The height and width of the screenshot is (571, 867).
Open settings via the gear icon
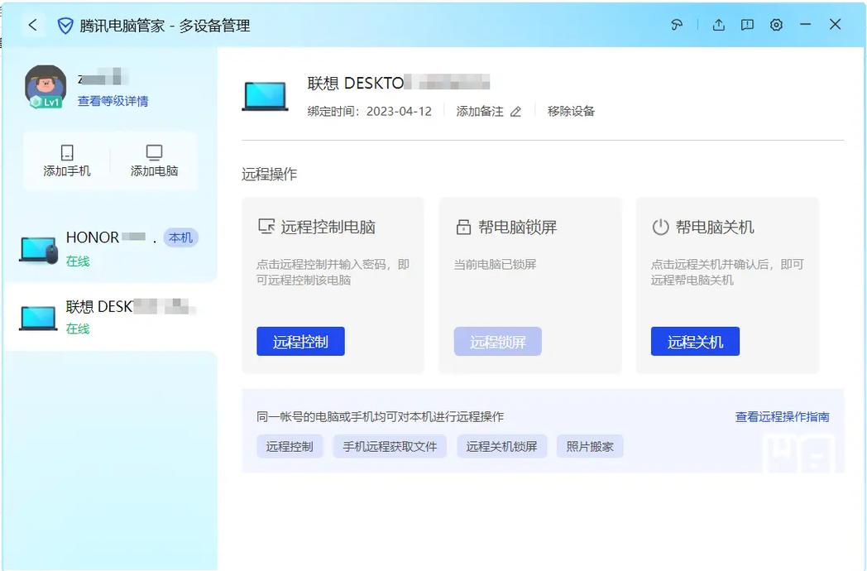coord(776,24)
